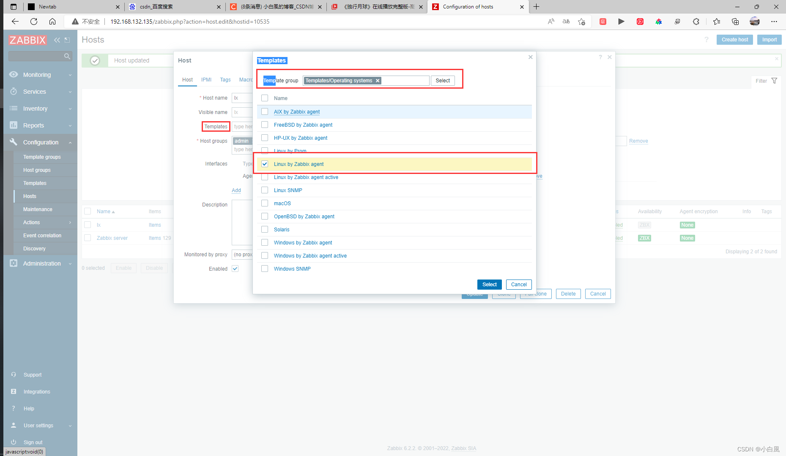Check the AIX by Zabbix agent checkbox
Viewport: 786px width, 456px height.
(265, 111)
